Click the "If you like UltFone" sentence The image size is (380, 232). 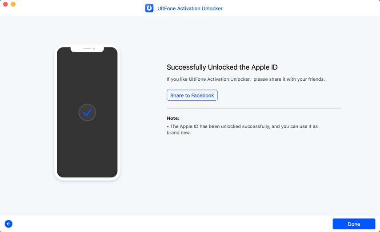click(245, 79)
